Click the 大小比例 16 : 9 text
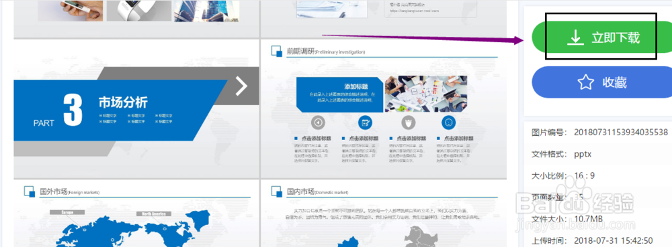This screenshot has width=672, height=247. click(x=584, y=176)
